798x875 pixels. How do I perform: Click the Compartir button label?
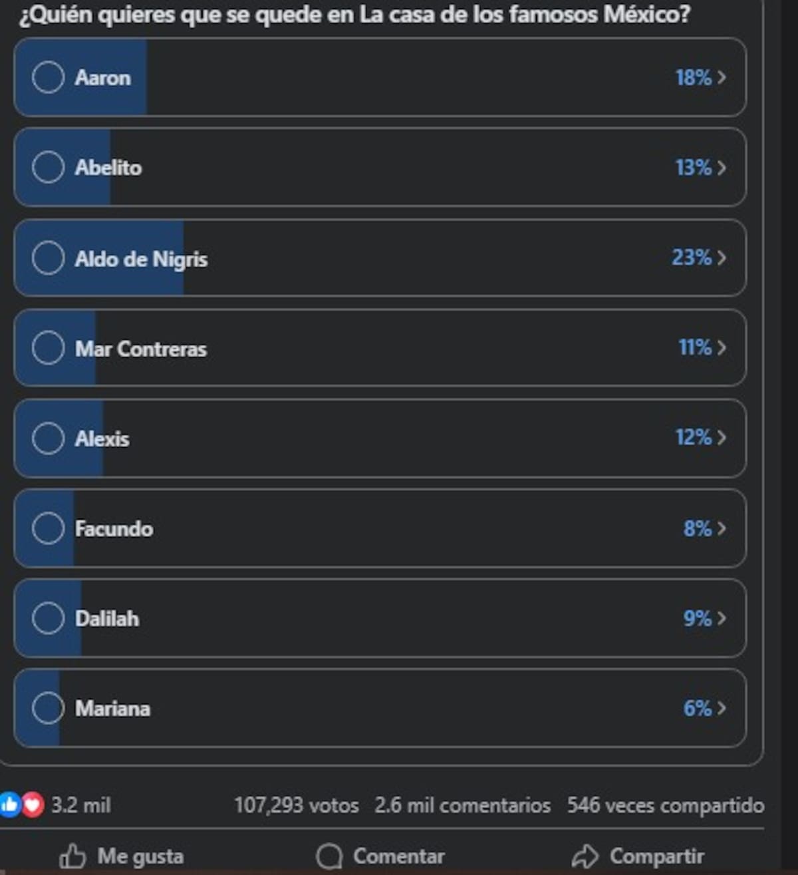[x=657, y=856]
